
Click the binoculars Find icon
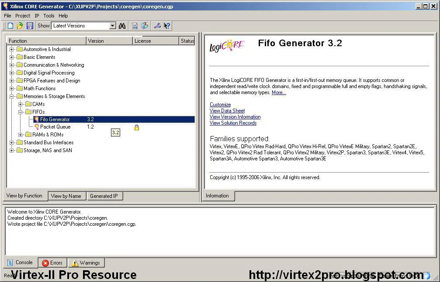pyautogui.click(x=122, y=26)
